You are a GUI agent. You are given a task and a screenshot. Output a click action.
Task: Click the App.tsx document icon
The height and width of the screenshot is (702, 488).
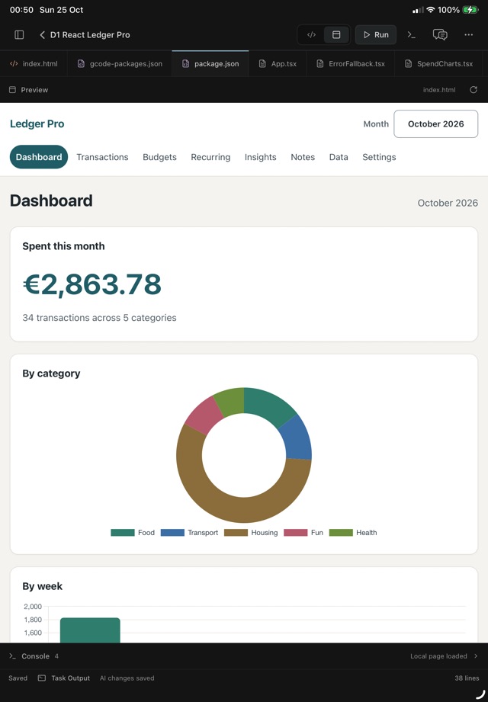[262, 64]
